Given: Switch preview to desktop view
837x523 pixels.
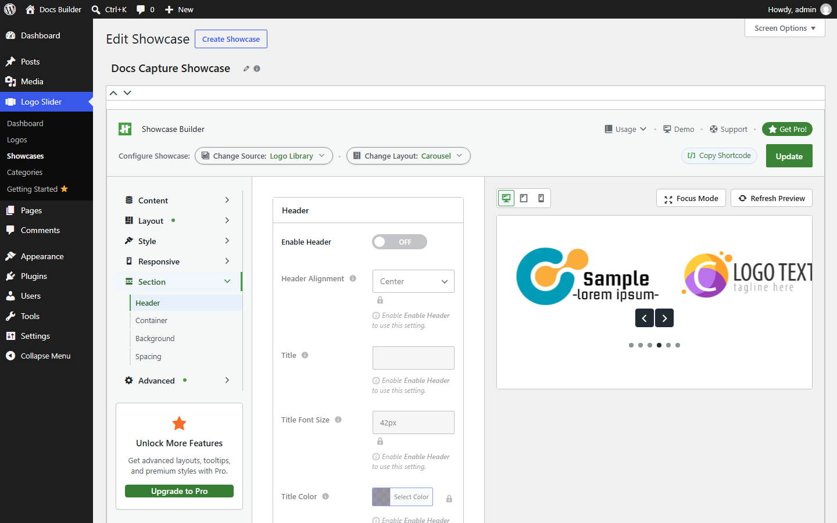Looking at the screenshot, I should coord(506,198).
